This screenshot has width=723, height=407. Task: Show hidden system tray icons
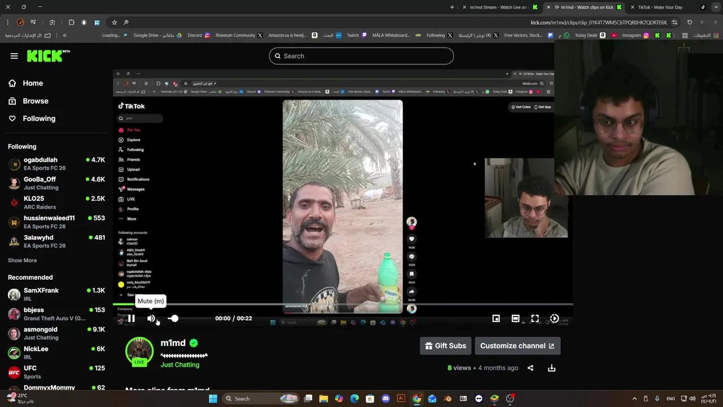[x=634, y=399]
